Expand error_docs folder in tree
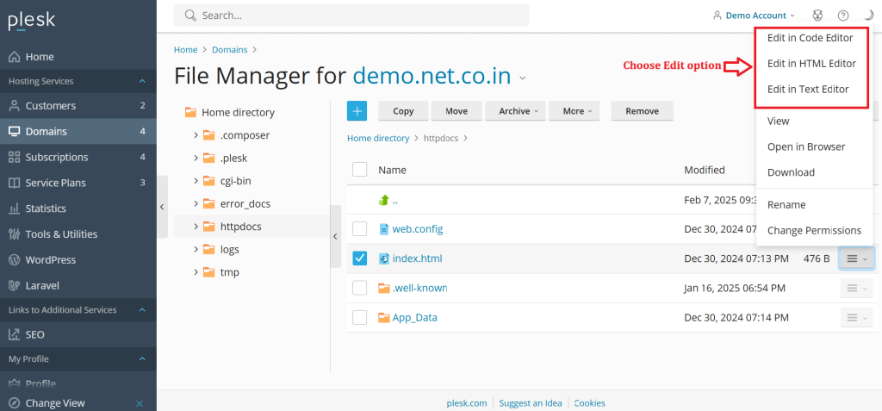Viewport: 882px width, 411px height. tap(196, 203)
